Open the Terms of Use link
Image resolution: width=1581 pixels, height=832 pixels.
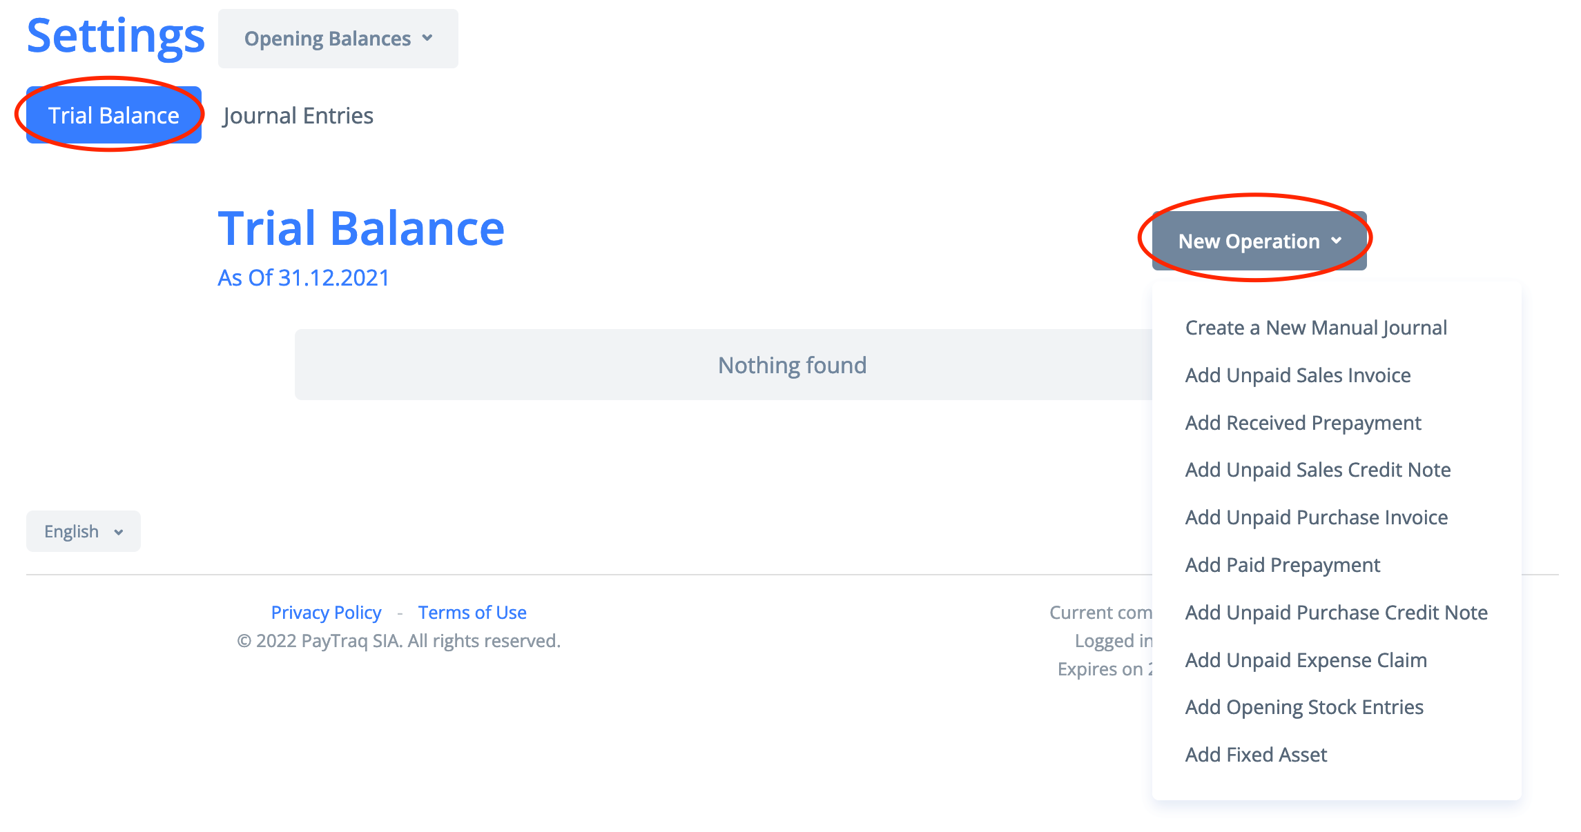tap(472, 613)
